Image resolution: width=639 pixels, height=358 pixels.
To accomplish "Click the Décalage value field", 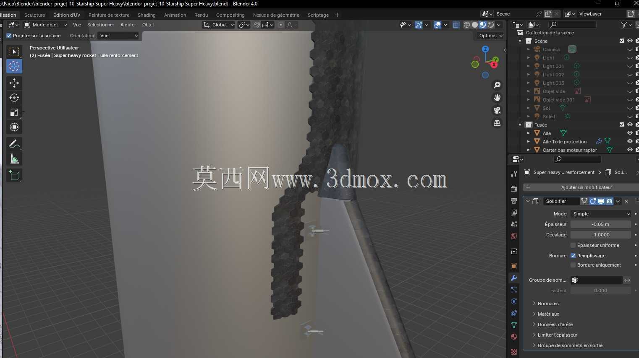I will [x=600, y=235].
